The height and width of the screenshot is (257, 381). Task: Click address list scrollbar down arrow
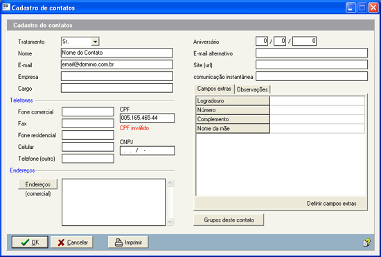point(170,222)
